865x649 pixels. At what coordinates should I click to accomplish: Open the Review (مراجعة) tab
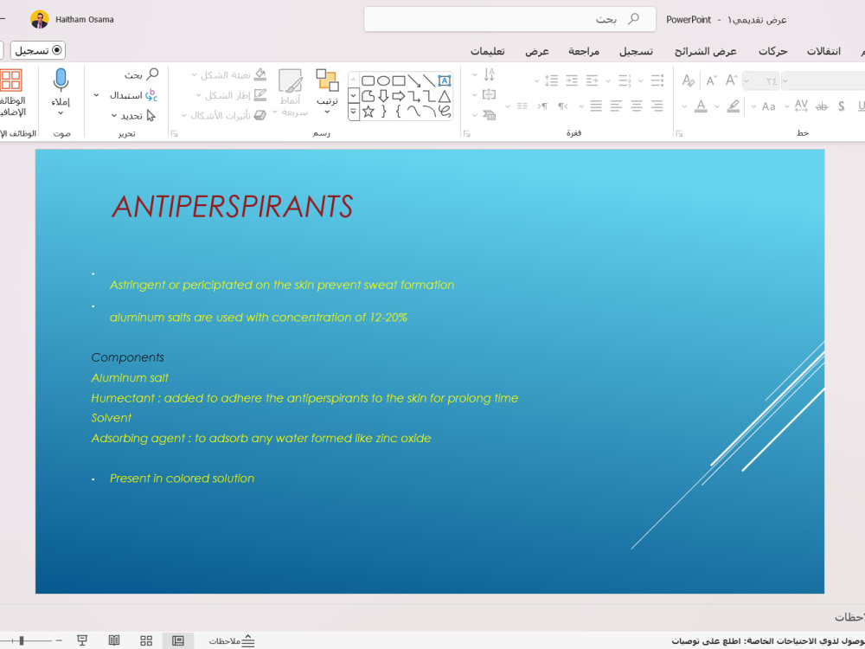[584, 51]
